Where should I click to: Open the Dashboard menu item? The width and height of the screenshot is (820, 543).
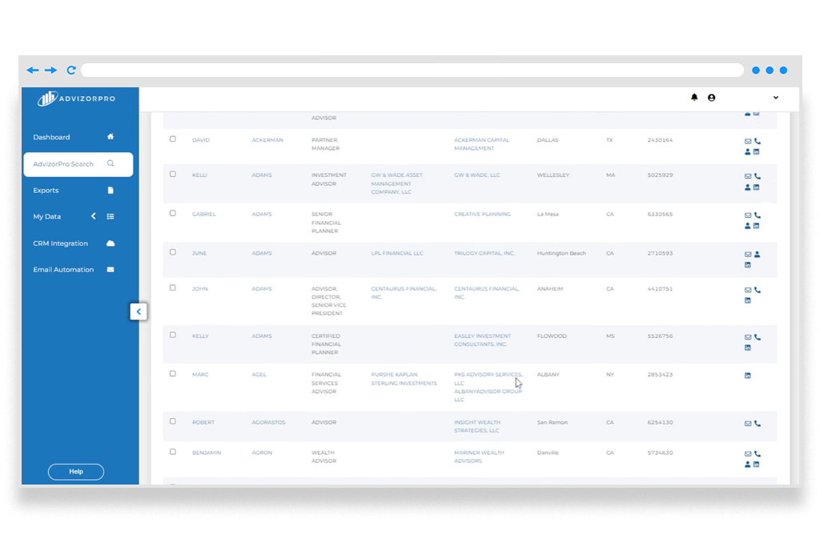[x=51, y=137]
